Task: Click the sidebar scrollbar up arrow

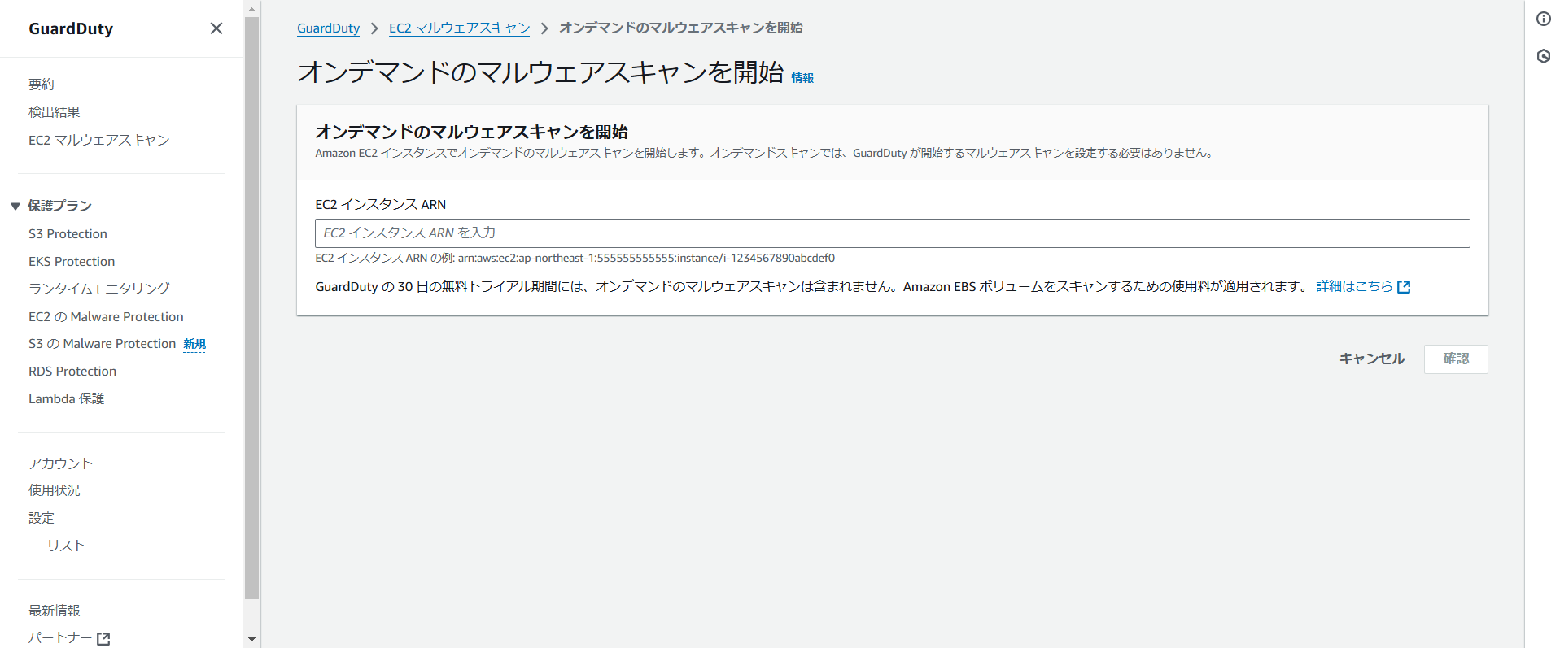Action: pos(251,9)
